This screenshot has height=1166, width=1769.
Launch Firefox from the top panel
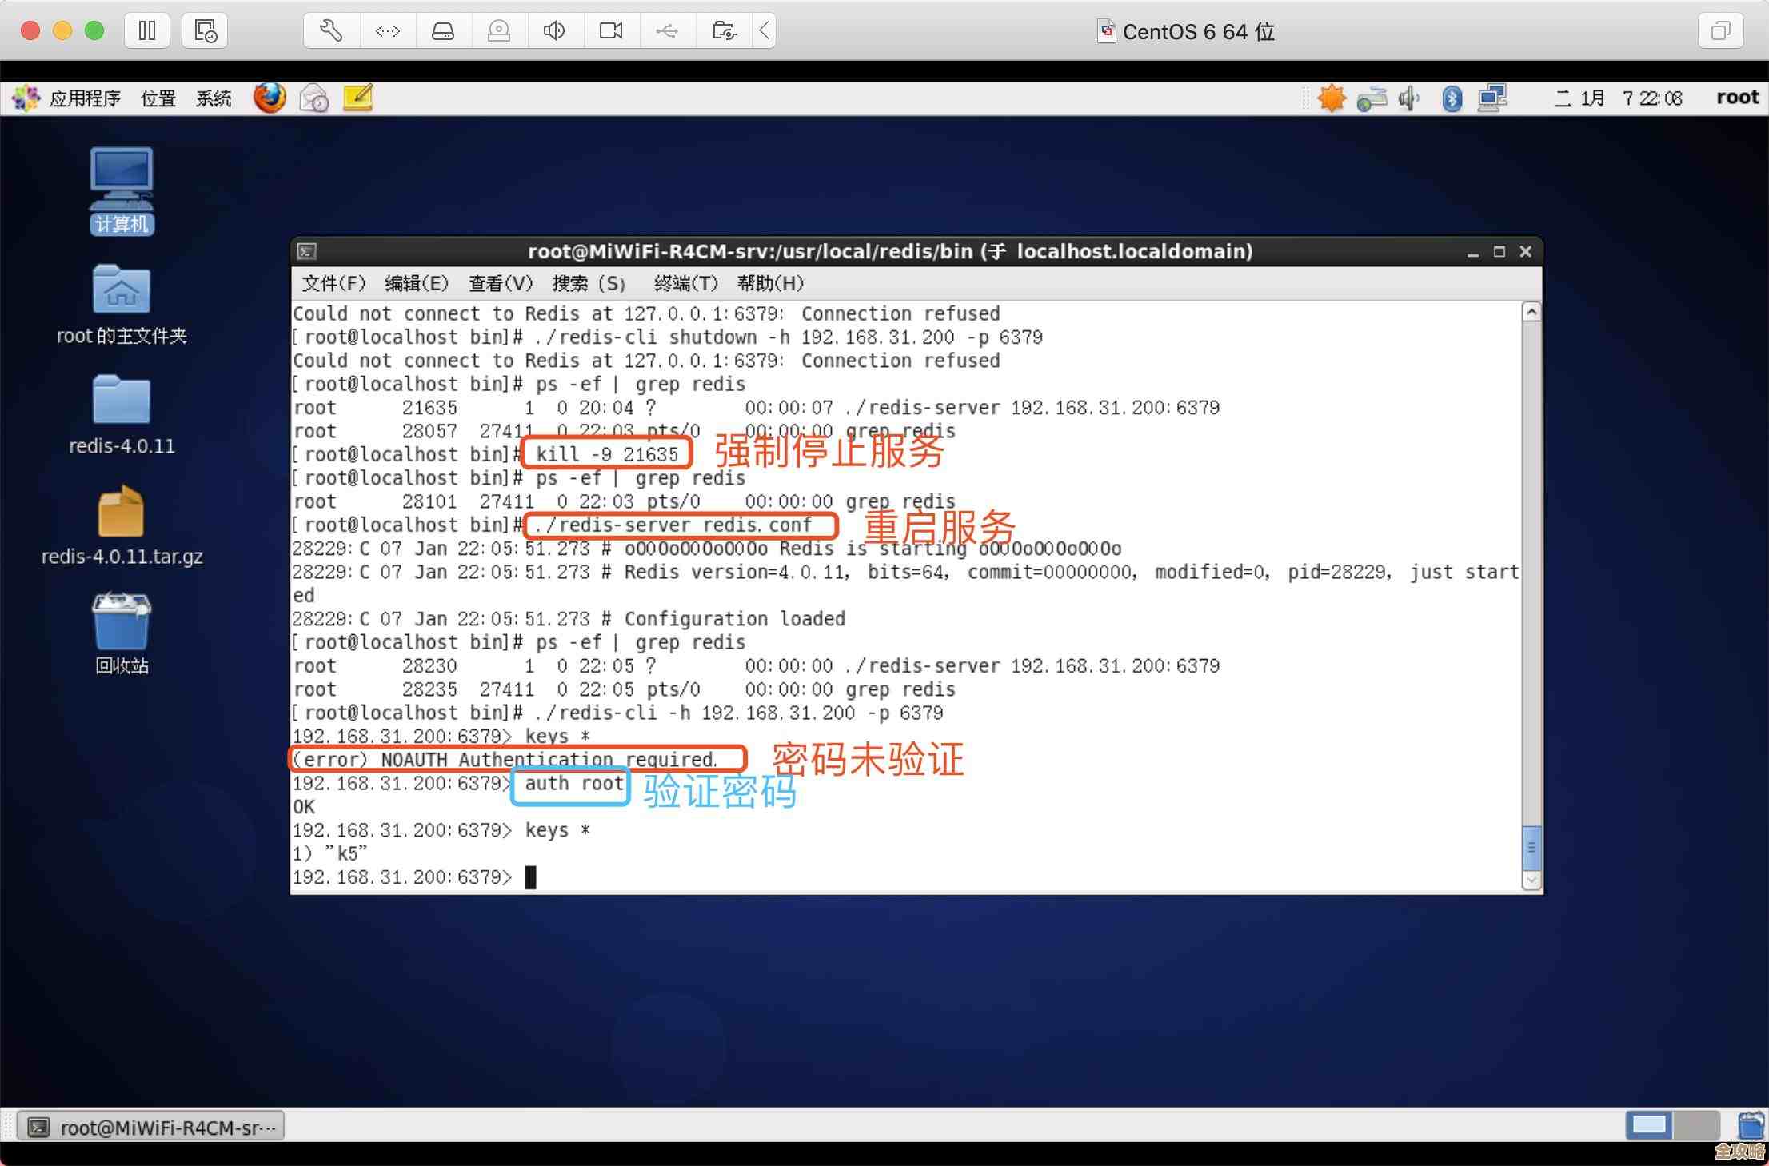point(269,98)
